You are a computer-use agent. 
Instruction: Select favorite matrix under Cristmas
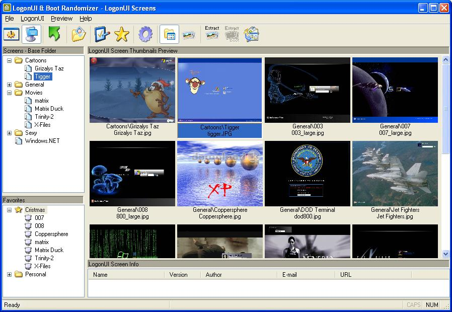pyautogui.click(x=41, y=242)
